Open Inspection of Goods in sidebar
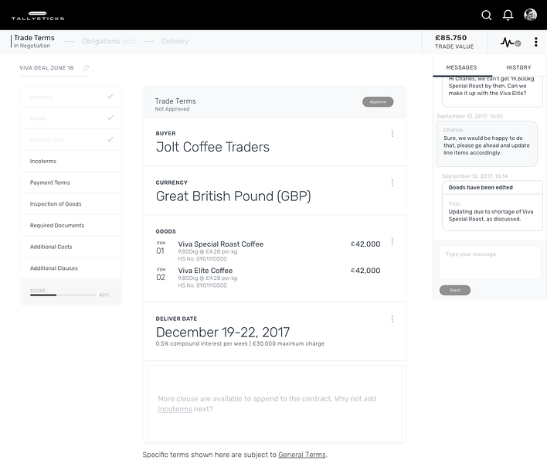Image resolution: width=547 pixels, height=464 pixels. [x=71, y=204]
